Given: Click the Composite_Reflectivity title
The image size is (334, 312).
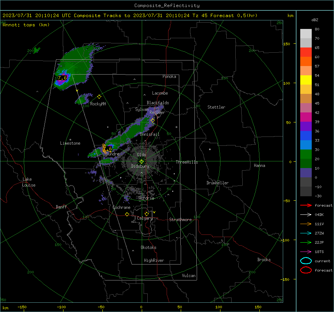Looking at the screenshot, I should [167, 6].
